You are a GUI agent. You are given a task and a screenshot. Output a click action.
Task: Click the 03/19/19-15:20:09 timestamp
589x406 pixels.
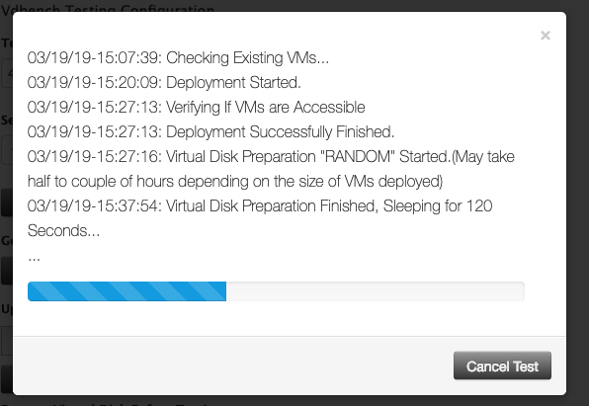tap(94, 83)
